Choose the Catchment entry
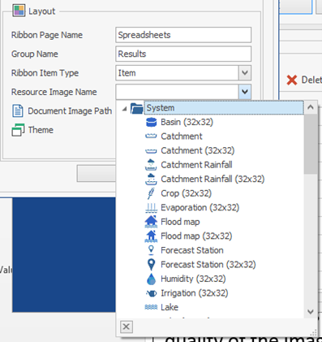 click(x=182, y=136)
